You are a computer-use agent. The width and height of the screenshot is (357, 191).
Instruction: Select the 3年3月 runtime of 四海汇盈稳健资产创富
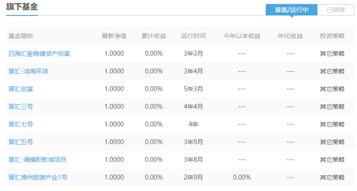(193, 54)
